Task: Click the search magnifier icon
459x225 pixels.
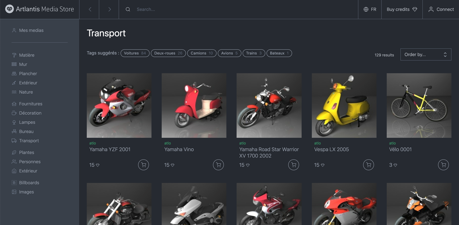Action: (x=128, y=9)
